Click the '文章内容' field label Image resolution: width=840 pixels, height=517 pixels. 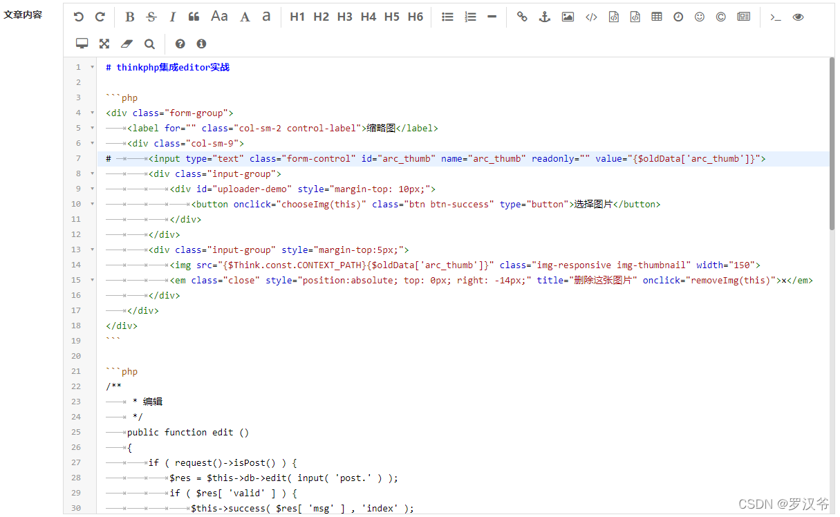pos(23,14)
